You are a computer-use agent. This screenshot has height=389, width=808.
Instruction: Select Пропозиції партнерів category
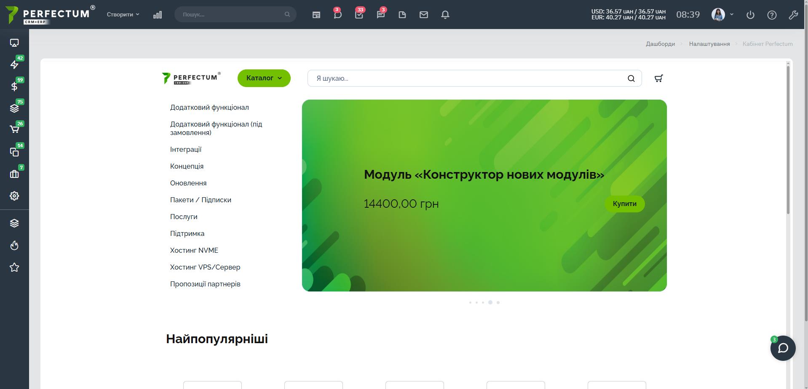[205, 284]
